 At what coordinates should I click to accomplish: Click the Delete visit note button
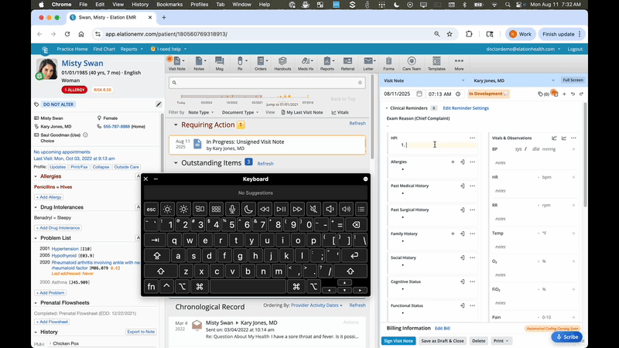(x=478, y=341)
